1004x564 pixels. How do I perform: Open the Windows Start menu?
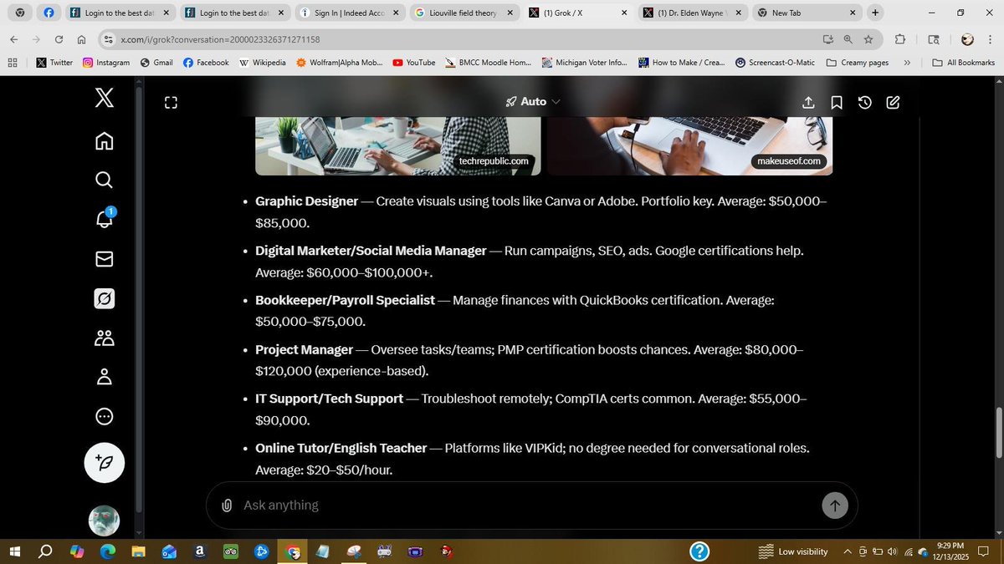(14, 551)
